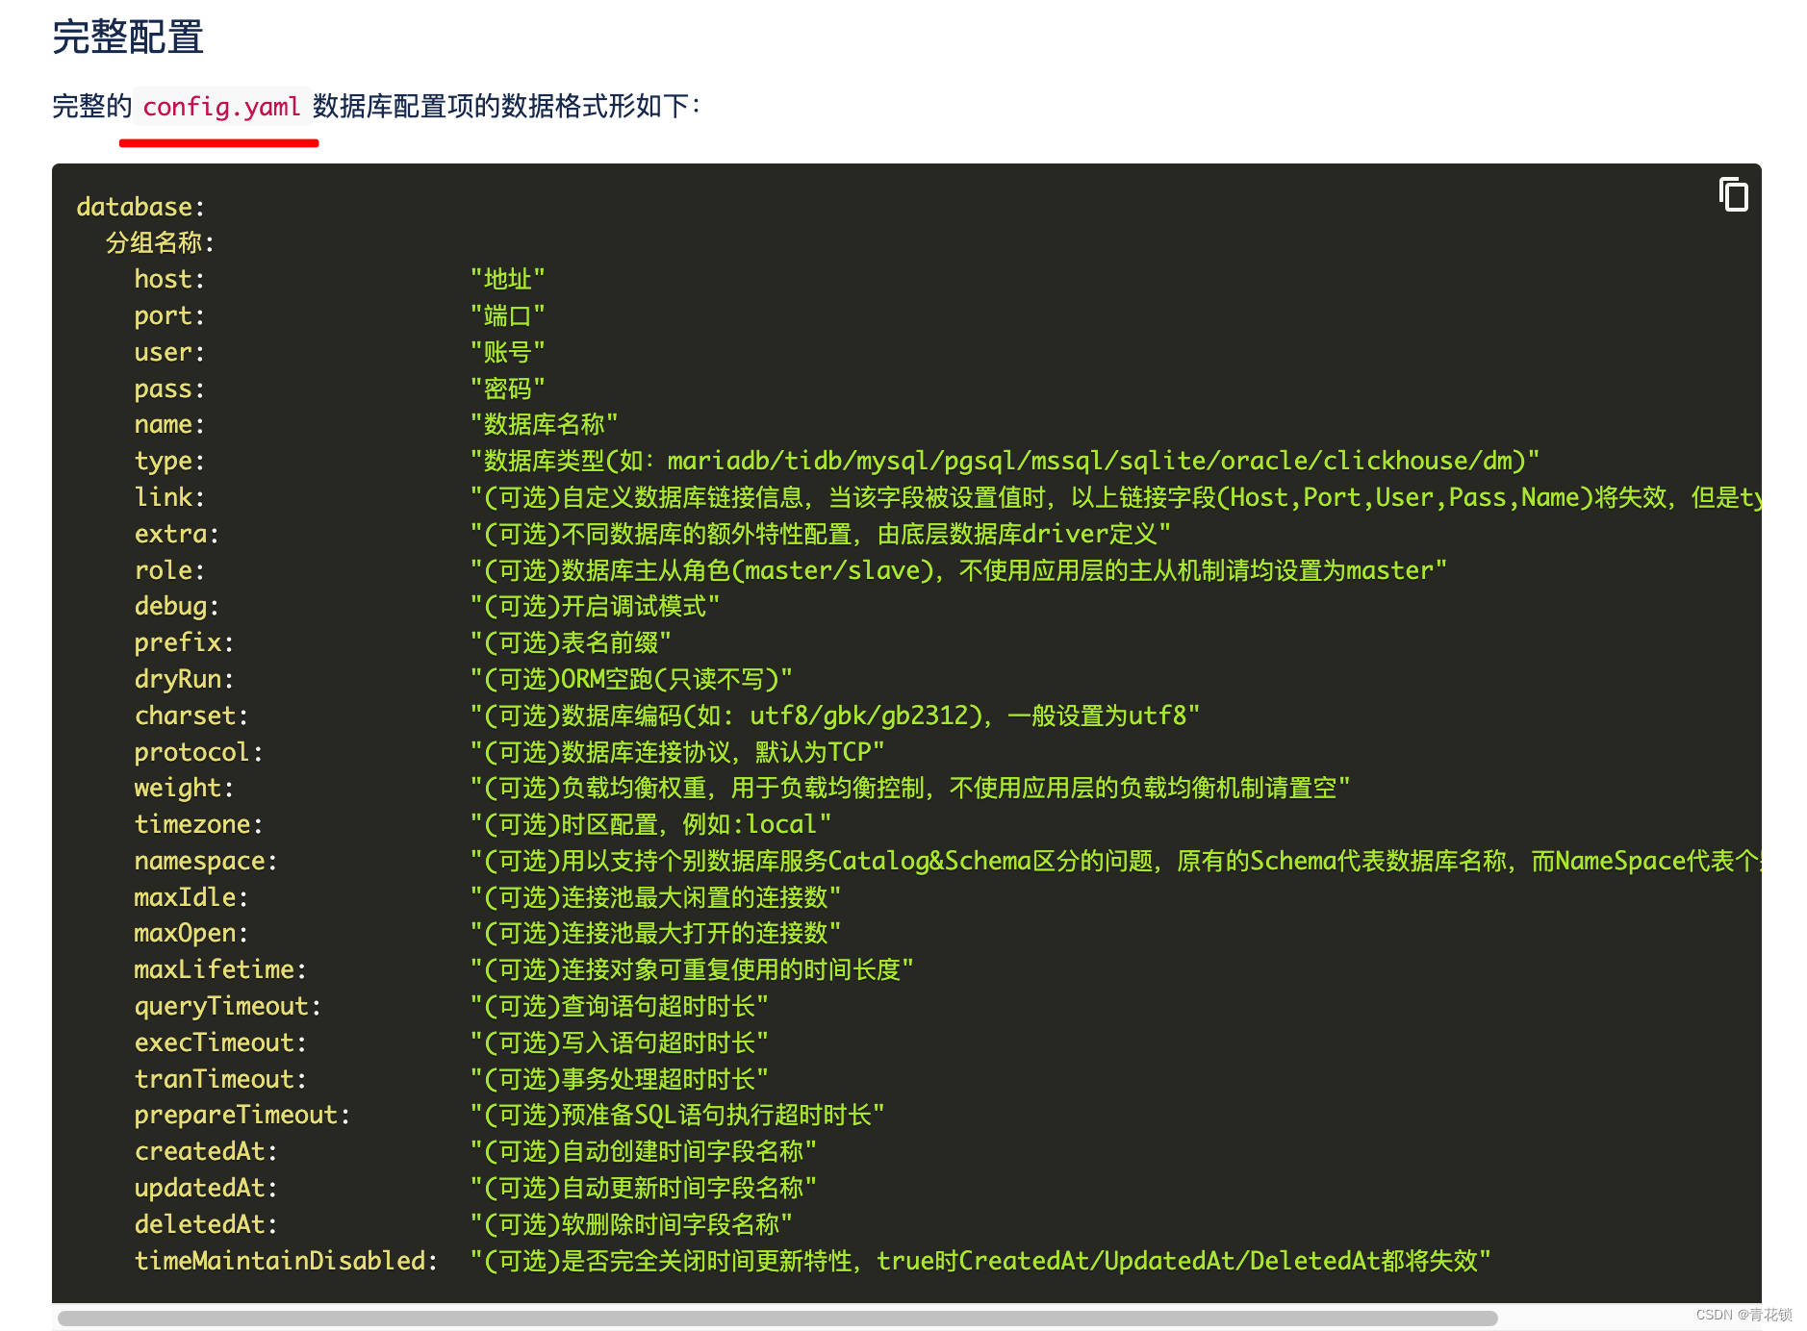Click the createdAt: key
The width and height of the screenshot is (1807, 1331).
click(x=206, y=1151)
